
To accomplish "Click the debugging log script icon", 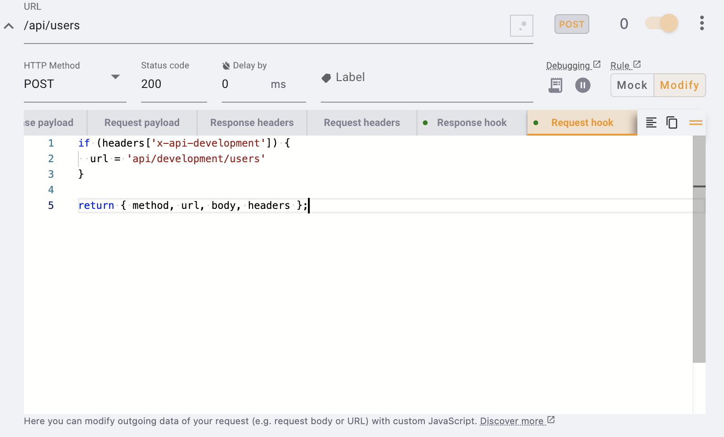I will click(555, 85).
